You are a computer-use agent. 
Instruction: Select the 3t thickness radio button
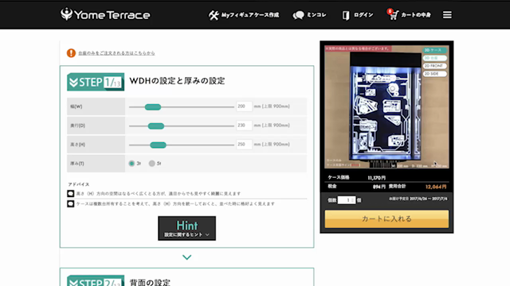pos(131,164)
